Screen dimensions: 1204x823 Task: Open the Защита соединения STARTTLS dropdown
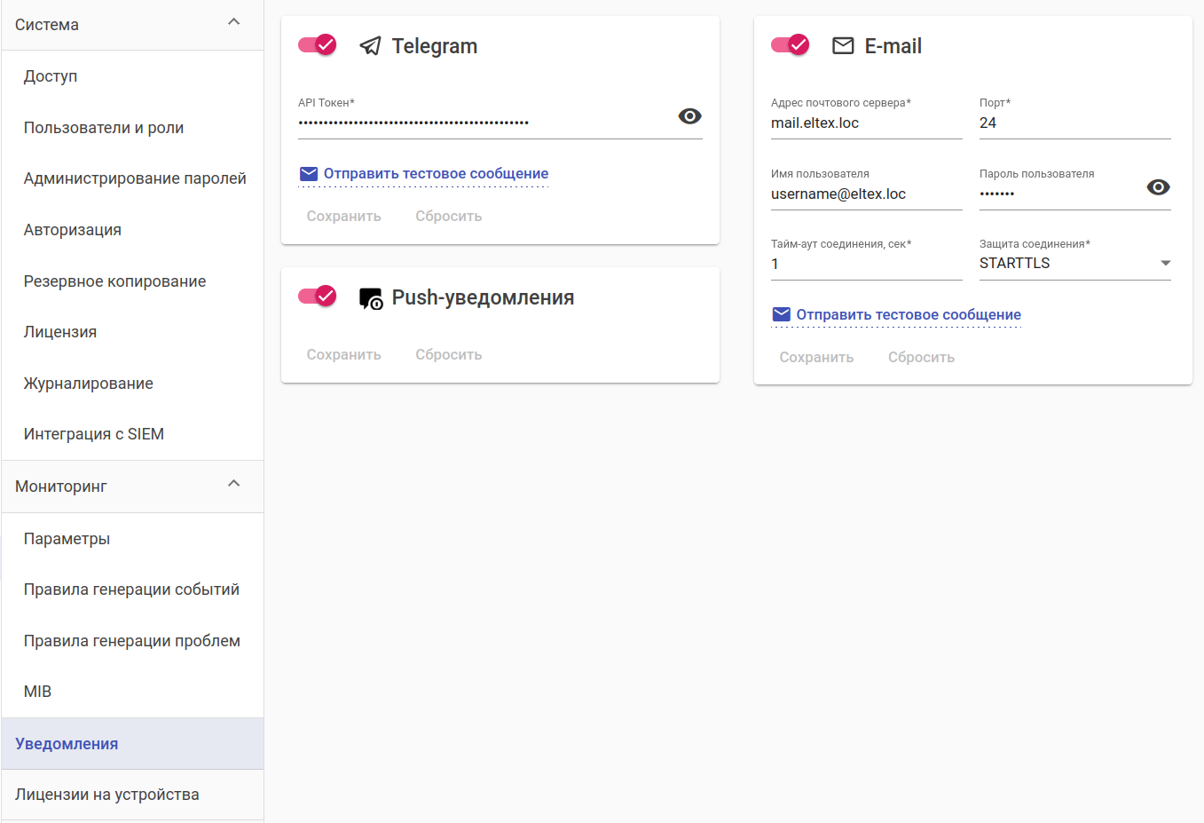1074,264
